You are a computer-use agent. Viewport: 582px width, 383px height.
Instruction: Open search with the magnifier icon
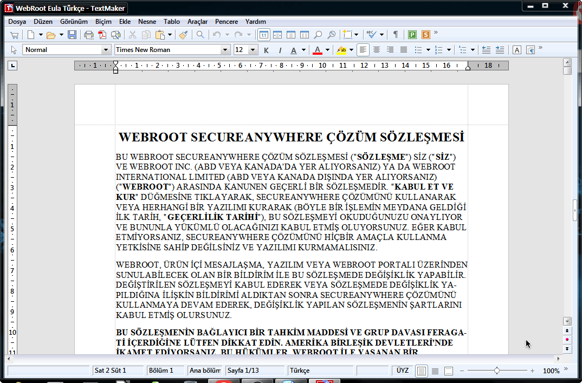pyautogui.click(x=200, y=35)
